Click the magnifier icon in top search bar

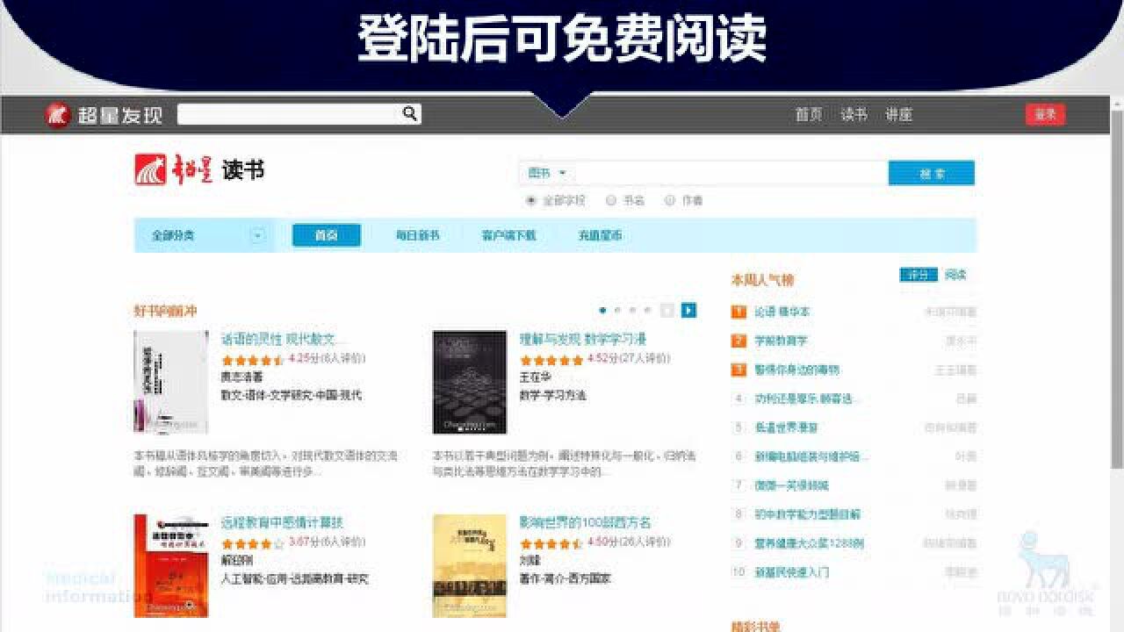409,113
